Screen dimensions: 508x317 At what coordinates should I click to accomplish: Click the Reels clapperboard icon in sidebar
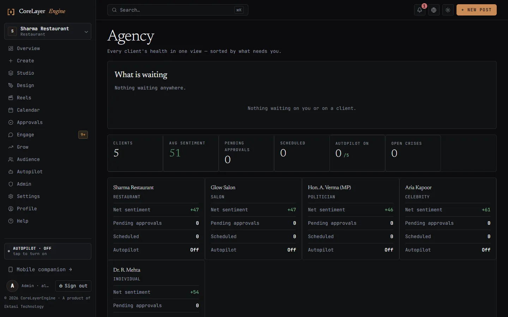pyautogui.click(x=11, y=98)
